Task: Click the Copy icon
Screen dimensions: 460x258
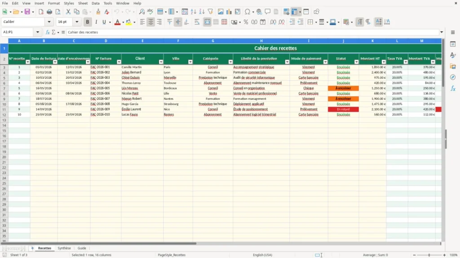Action: click(76, 12)
